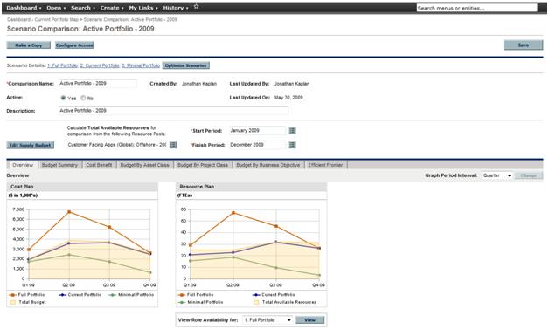Click Full Portfolio Q2 09 point in Cost Plan

point(69,212)
